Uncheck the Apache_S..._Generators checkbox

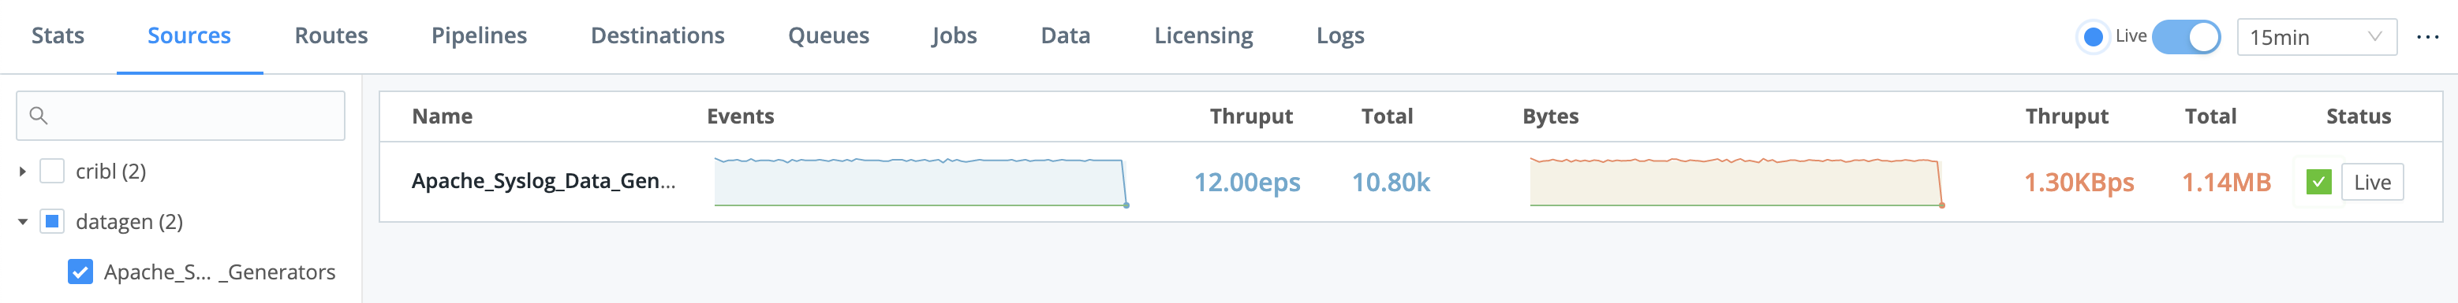(80, 272)
